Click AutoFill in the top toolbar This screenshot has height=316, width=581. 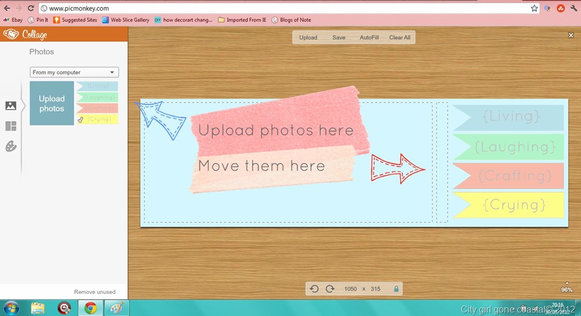(x=369, y=37)
